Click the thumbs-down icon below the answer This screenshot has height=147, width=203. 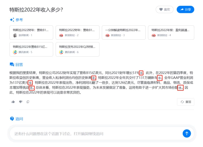[x=21, y=102]
